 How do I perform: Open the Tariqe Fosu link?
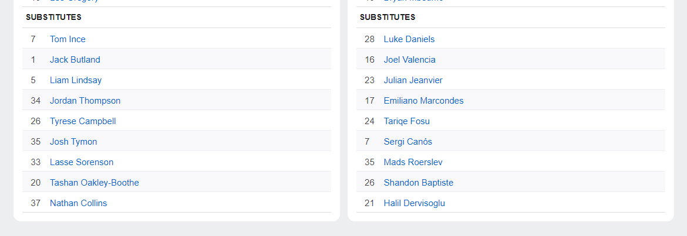point(406,121)
